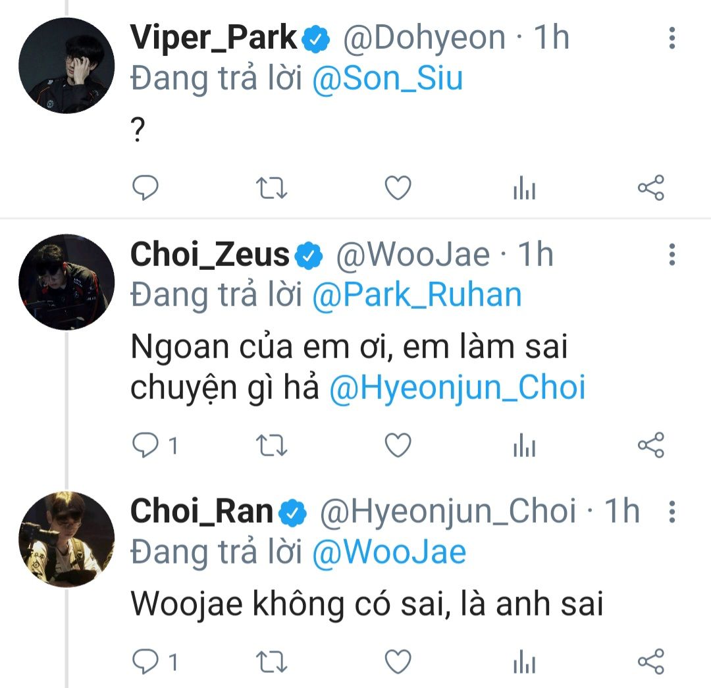
Task: Like Viper_Park's question mark tweet
Action: pos(398,189)
